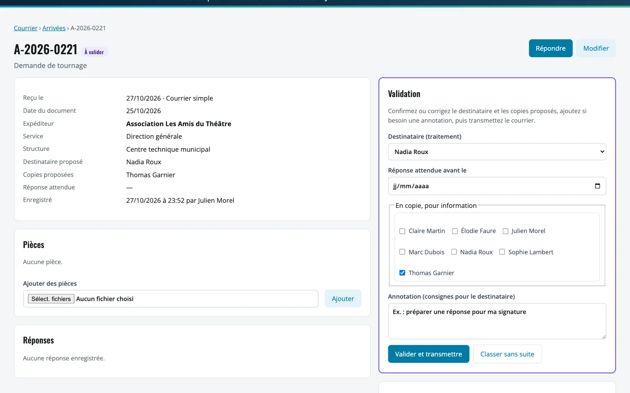Check the Claire Martin copy checkbox
This screenshot has height=393, width=630.
click(x=402, y=231)
